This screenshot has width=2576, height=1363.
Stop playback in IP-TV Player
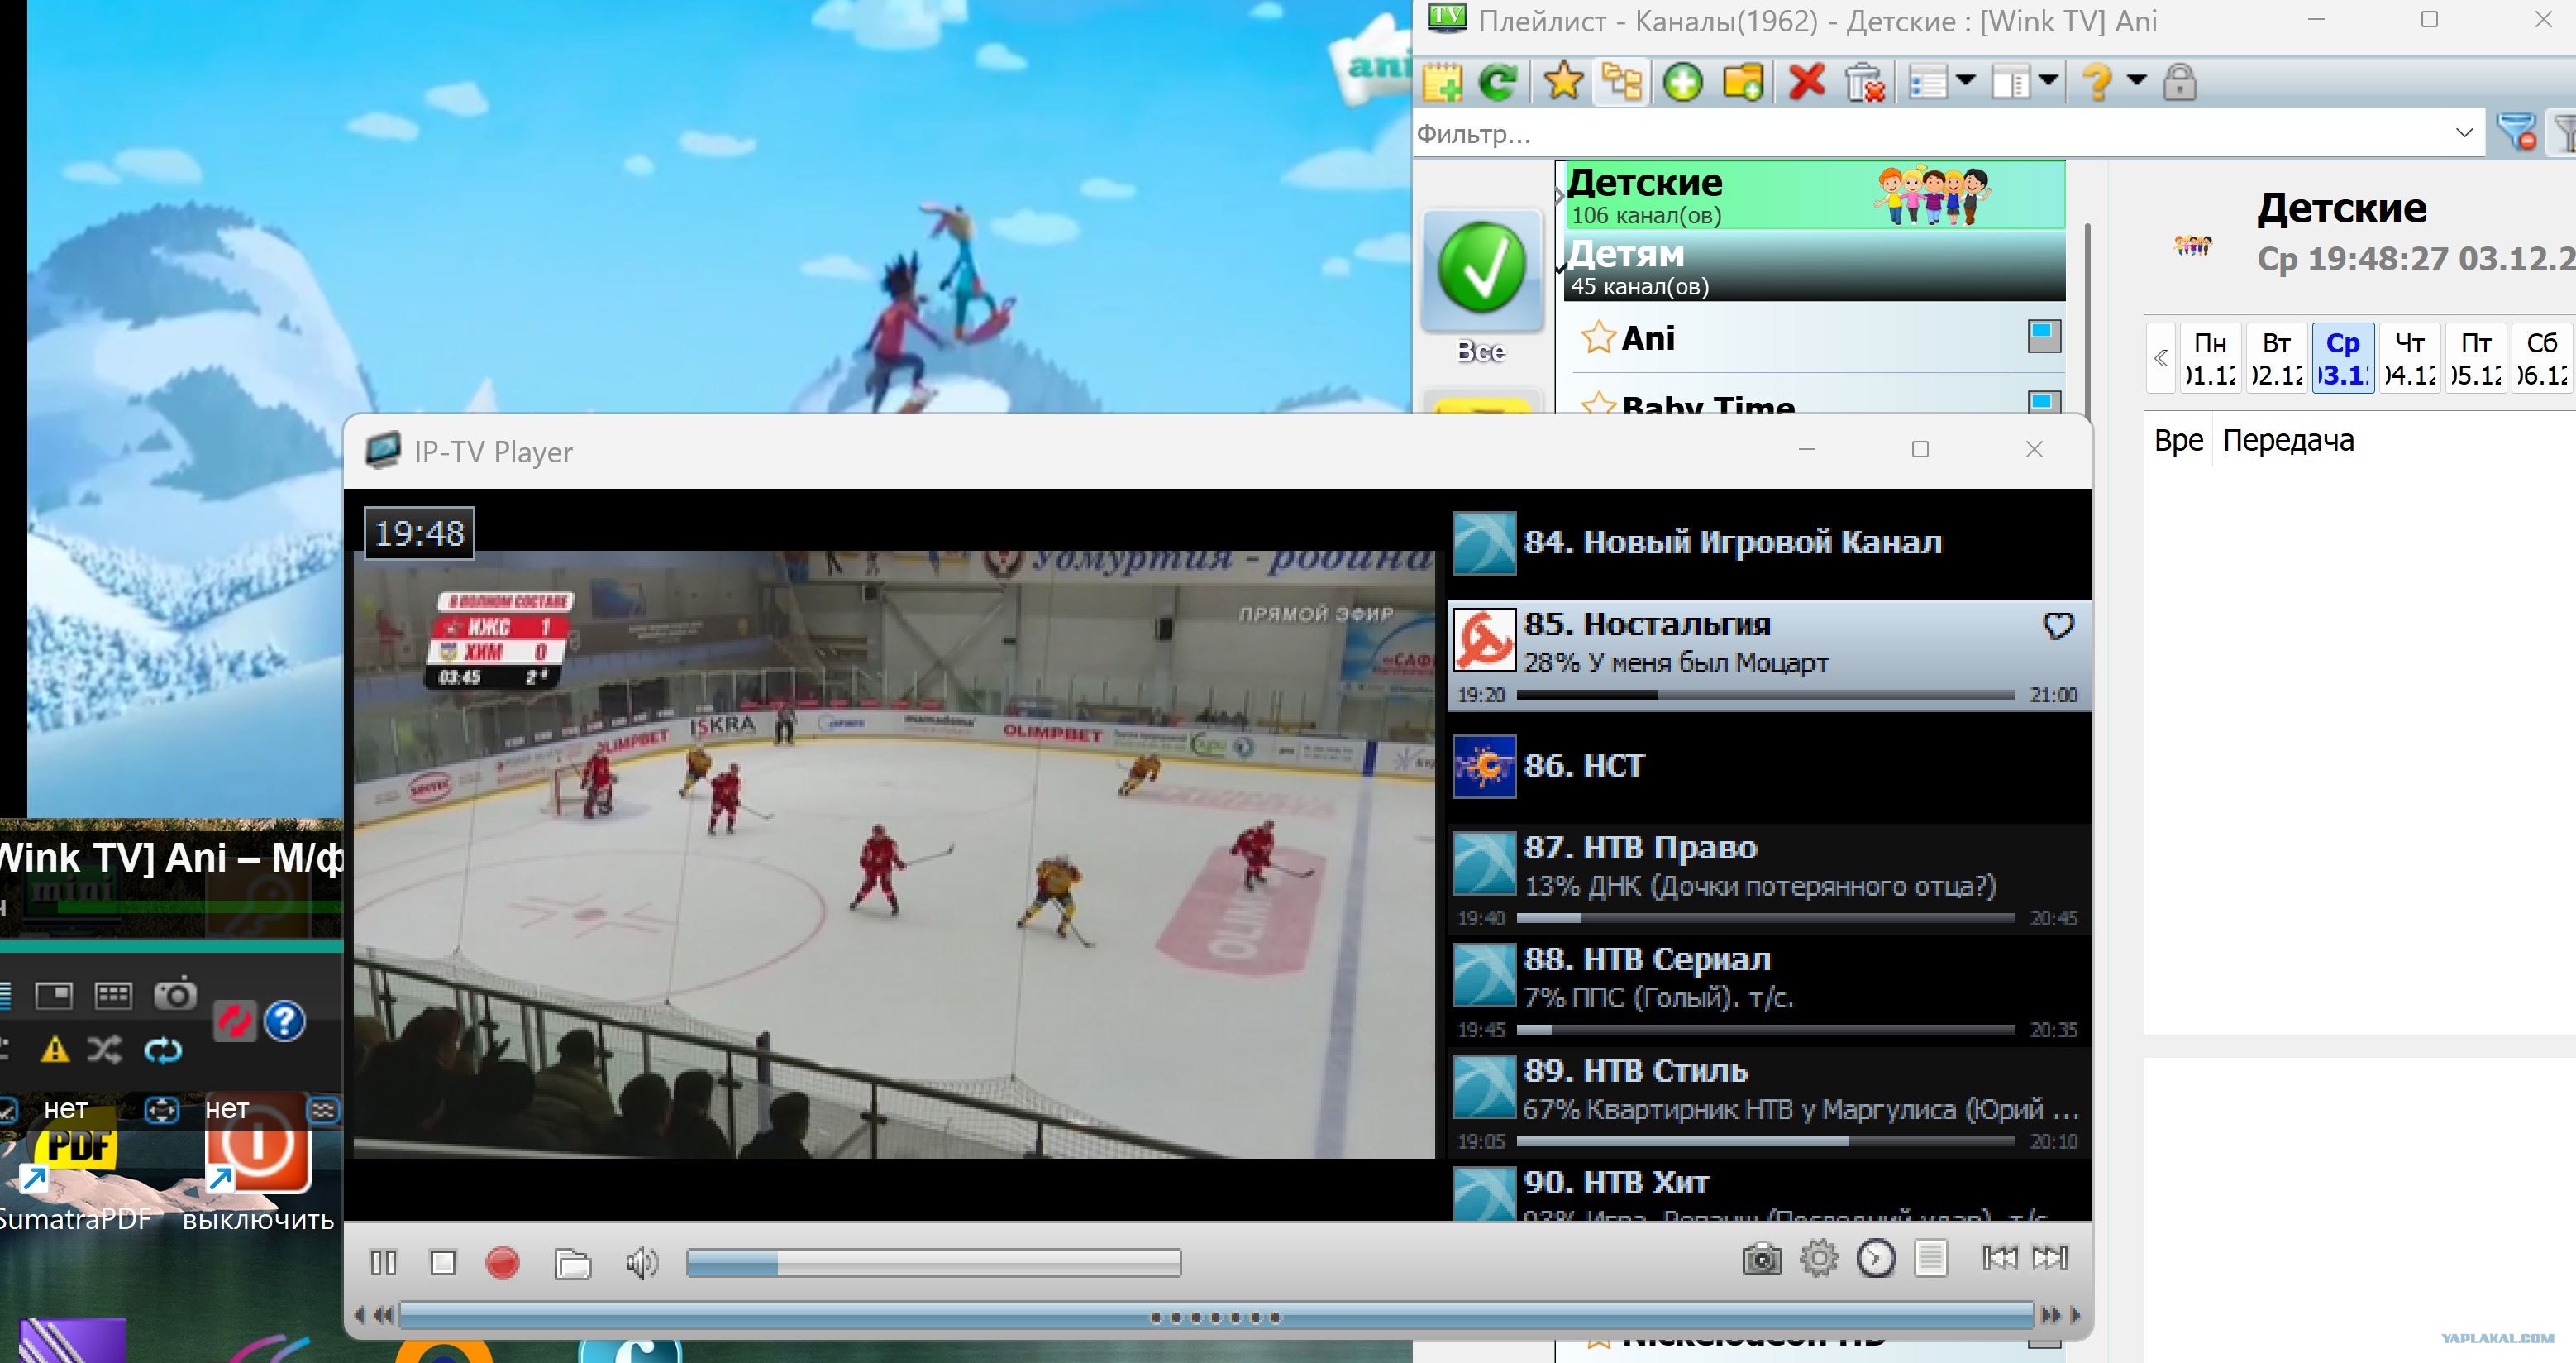tap(442, 1263)
